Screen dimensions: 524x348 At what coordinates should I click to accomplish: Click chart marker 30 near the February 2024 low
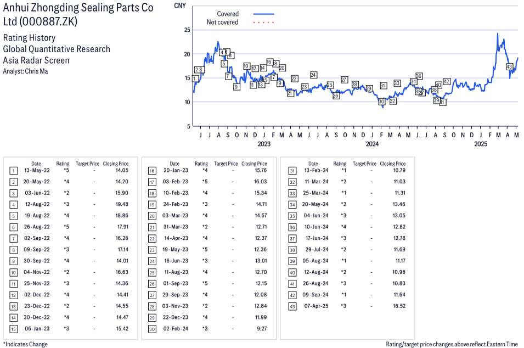pyautogui.click(x=381, y=102)
